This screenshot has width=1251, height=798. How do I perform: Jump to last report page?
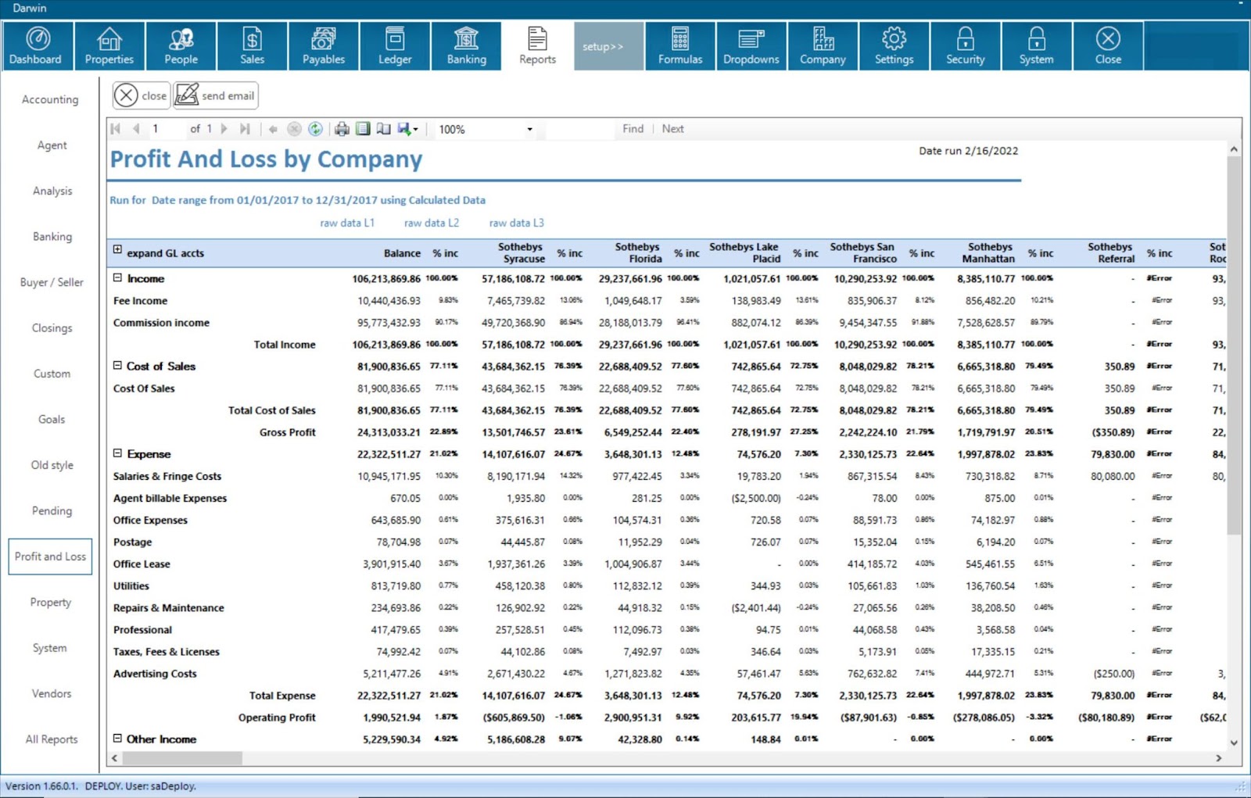[x=245, y=129]
